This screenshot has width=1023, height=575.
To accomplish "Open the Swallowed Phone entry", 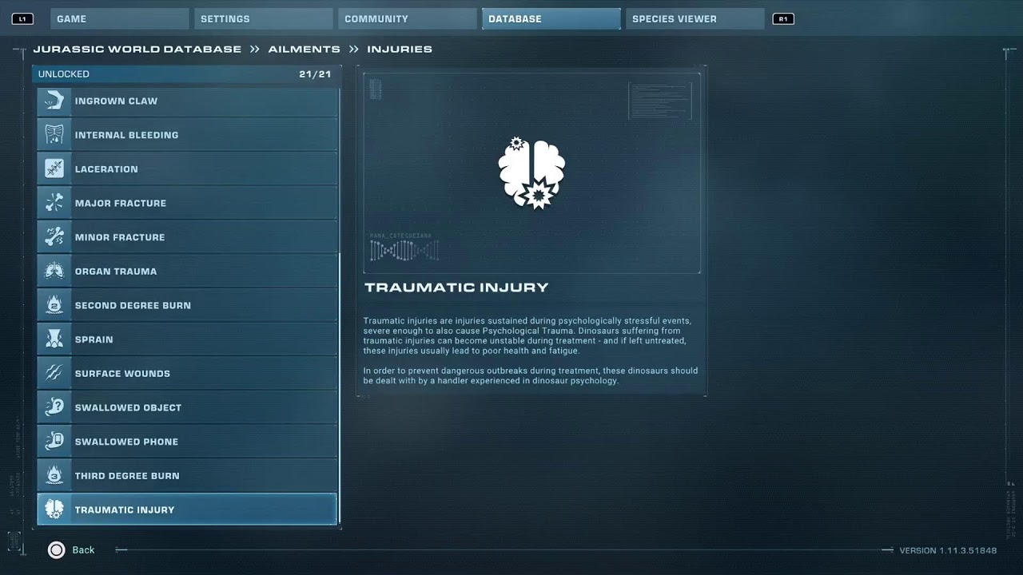I will coord(187,442).
